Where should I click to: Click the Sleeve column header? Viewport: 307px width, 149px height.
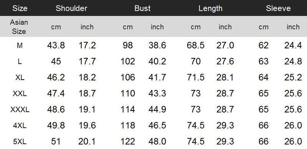[x=278, y=8]
